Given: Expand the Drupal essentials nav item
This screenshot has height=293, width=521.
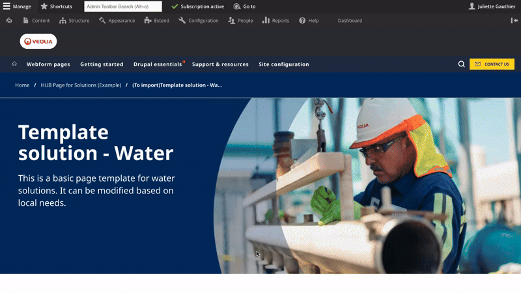Looking at the screenshot, I should [x=158, y=64].
